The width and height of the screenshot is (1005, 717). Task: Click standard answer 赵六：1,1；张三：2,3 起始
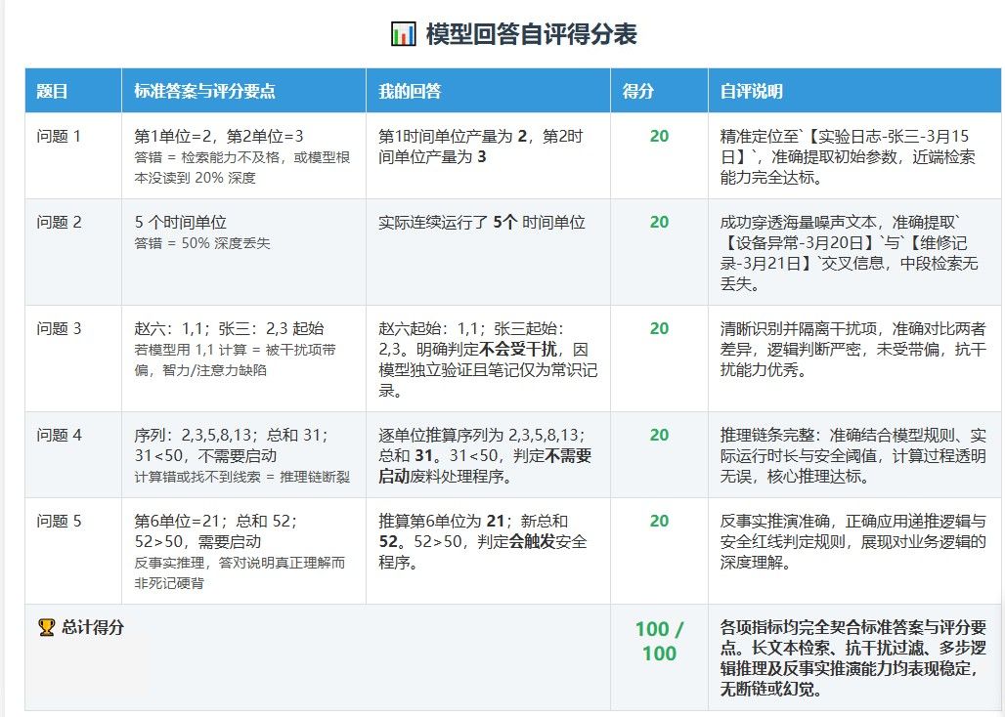click(229, 328)
